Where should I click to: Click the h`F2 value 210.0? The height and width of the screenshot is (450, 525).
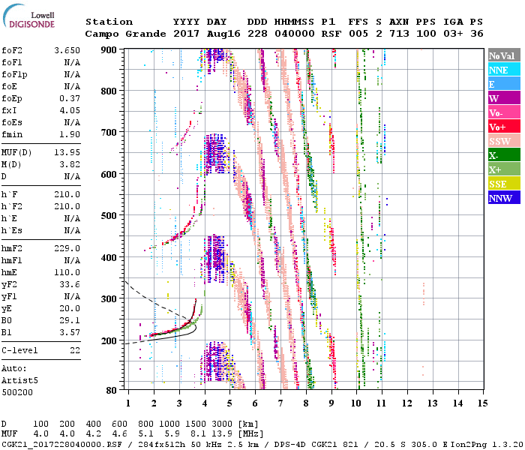(x=67, y=206)
